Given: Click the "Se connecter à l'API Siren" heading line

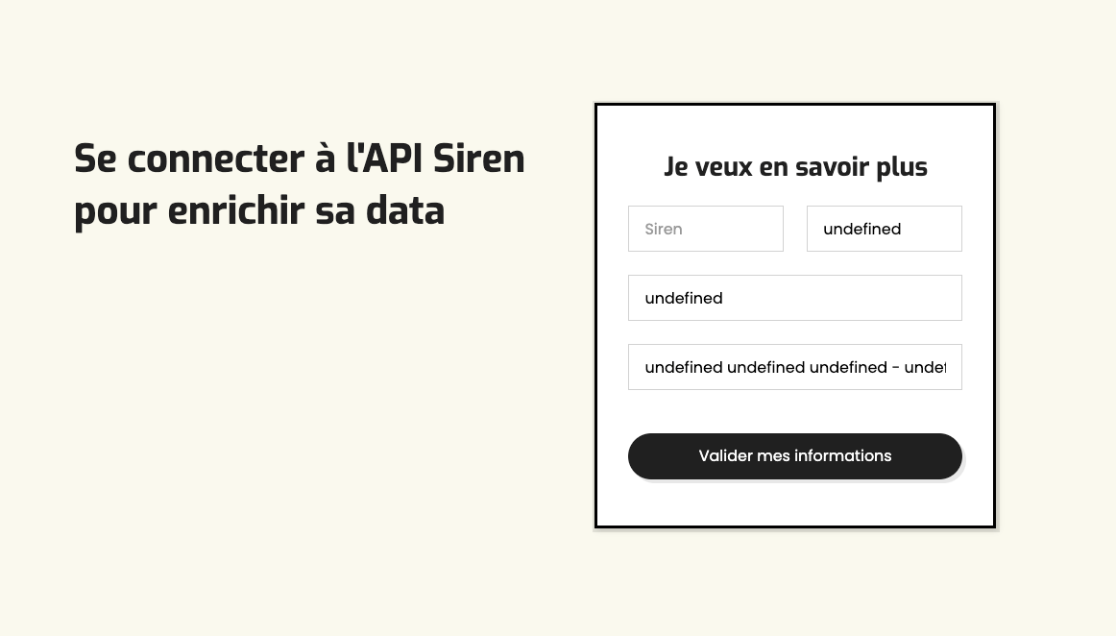Looking at the screenshot, I should point(299,159).
